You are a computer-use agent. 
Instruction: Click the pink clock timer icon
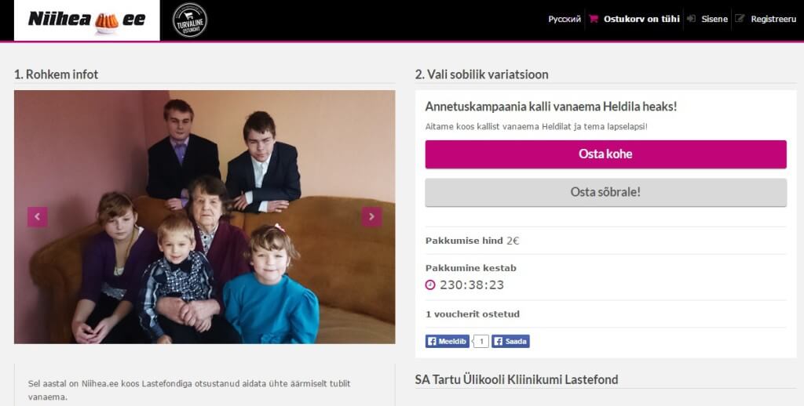coord(430,285)
